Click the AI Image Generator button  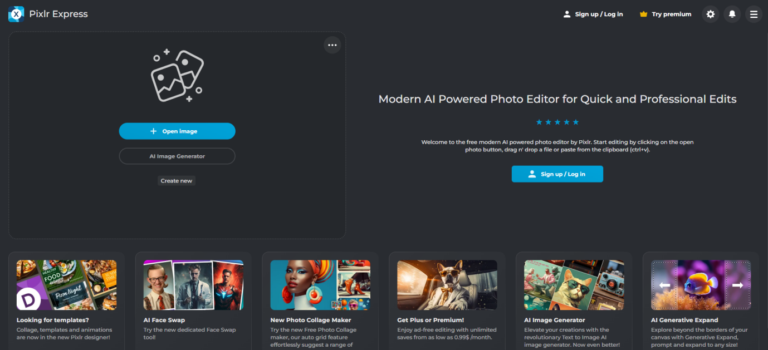point(177,156)
